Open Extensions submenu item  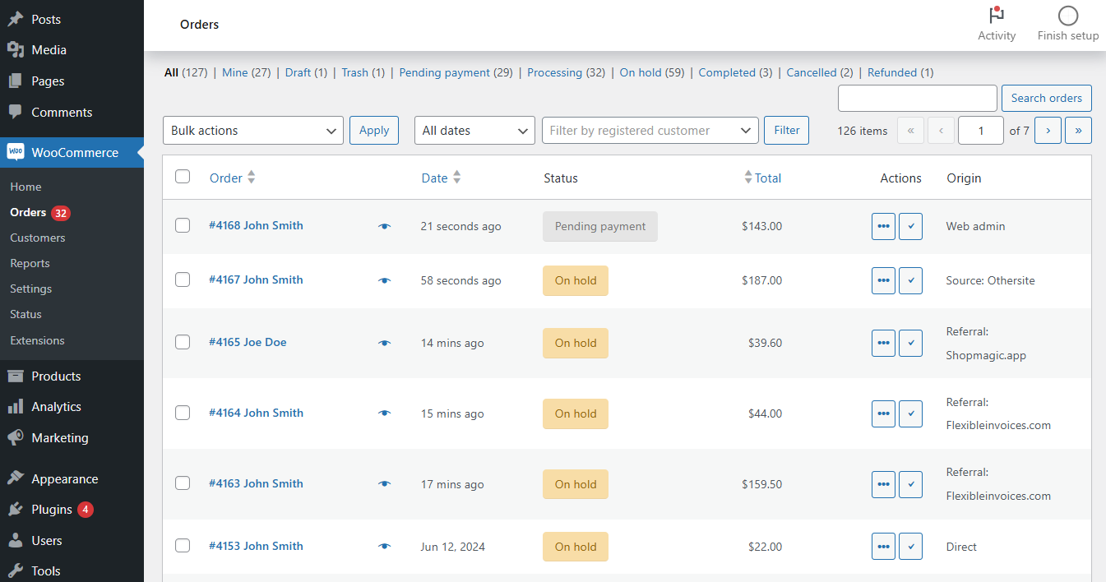coord(37,340)
